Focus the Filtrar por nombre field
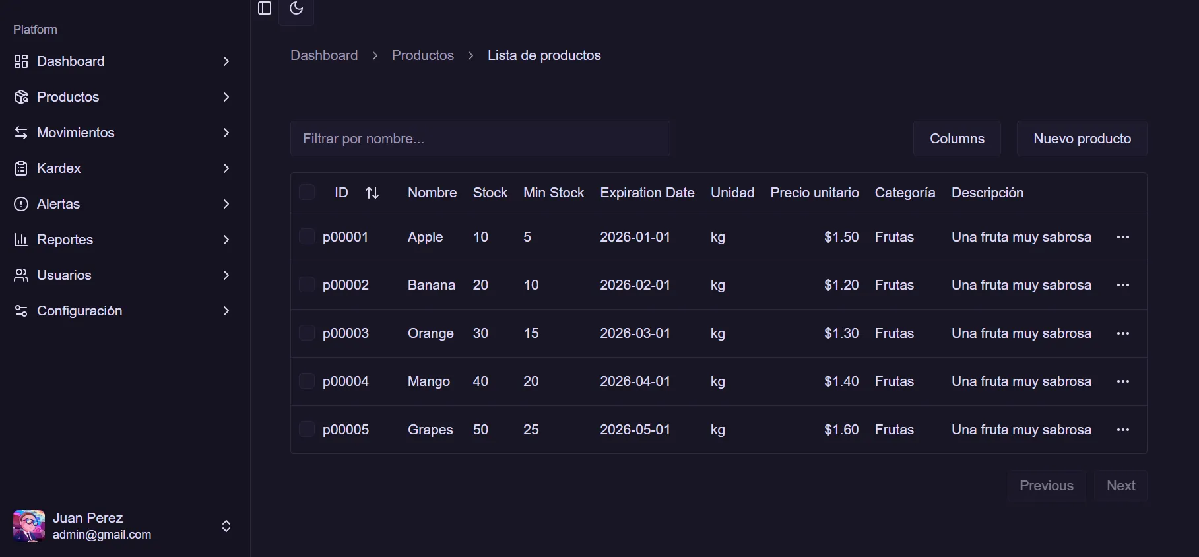1199x557 pixels. pyautogui.click(x=480, y=139)
